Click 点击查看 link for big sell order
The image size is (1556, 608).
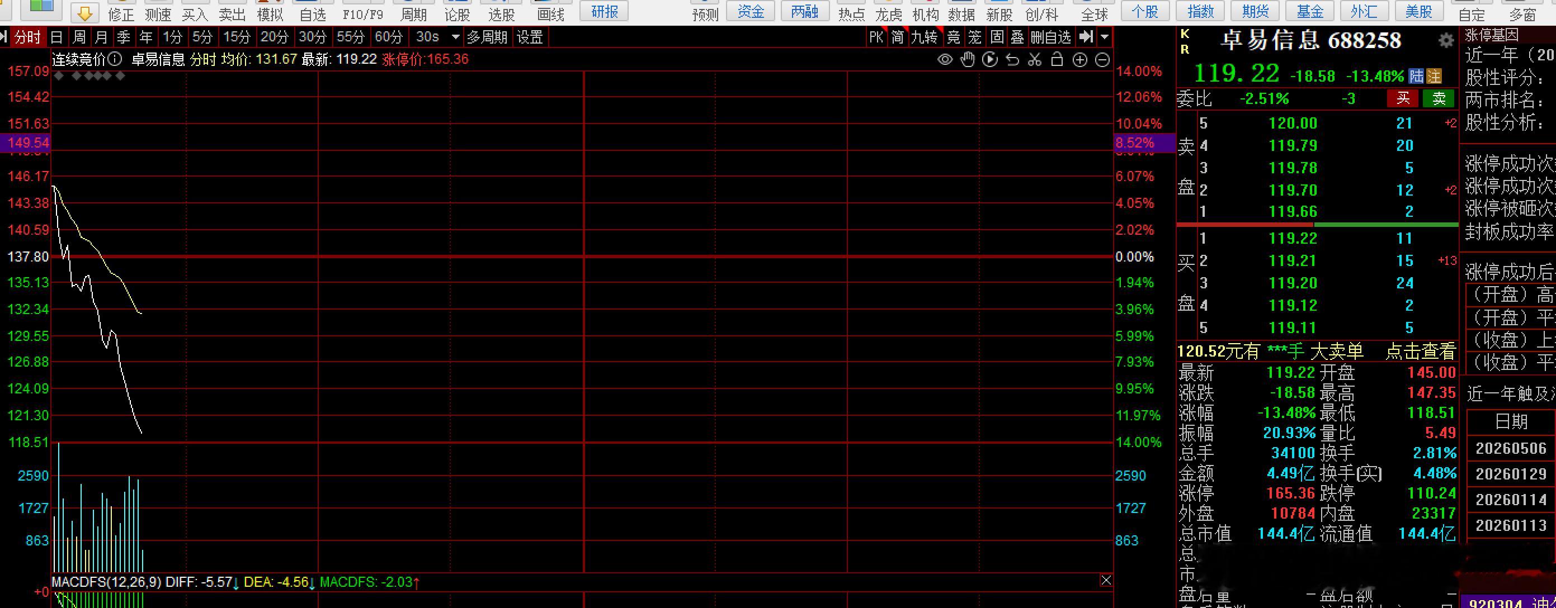click(1420, 351)
